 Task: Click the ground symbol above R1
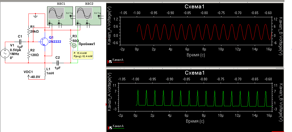point(36,16)
